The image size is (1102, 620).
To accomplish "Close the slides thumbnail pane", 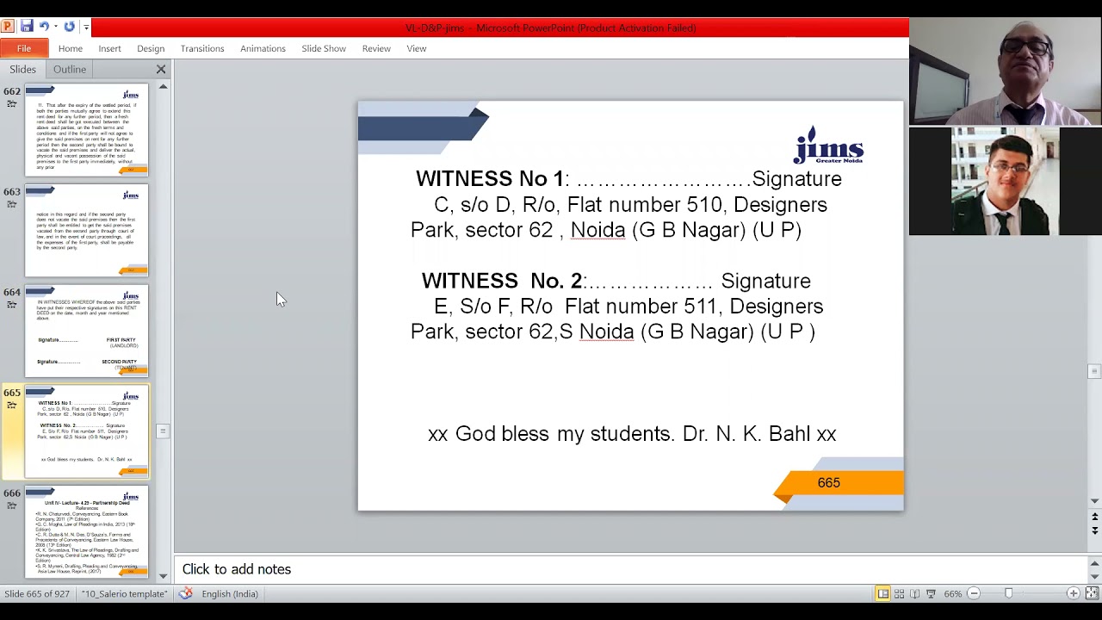I will 161,69.
